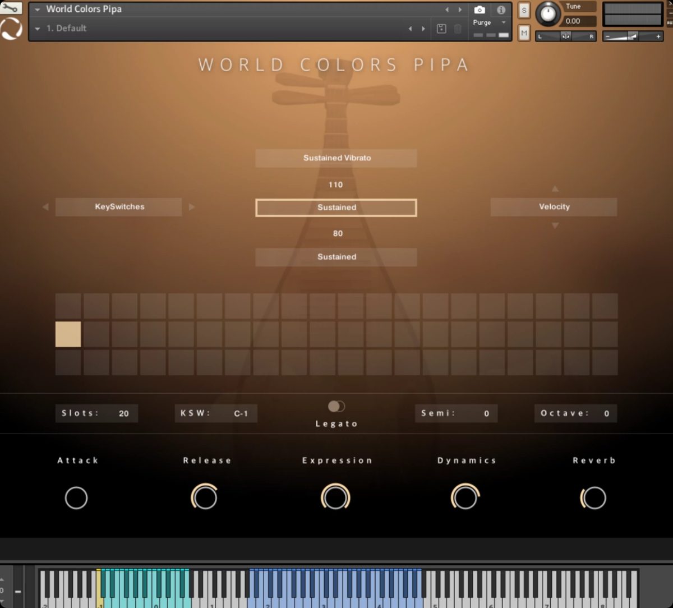Screen dimensions: 673x608
Task: Click the Expression knob
Action: click(335, 498)
